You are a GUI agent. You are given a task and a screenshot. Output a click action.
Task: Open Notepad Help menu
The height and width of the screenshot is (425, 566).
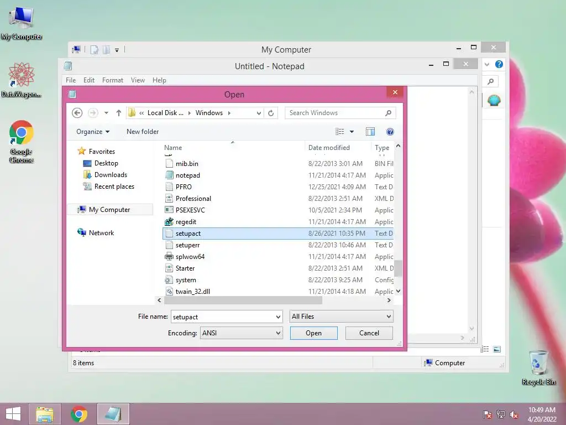pyautogui.click(x=159, y=80)
